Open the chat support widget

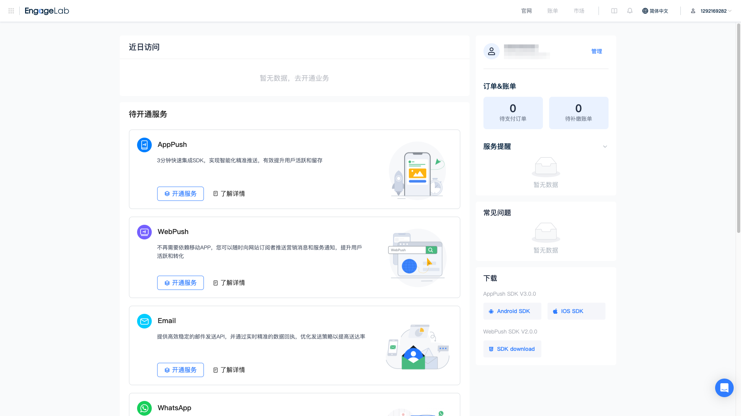pyautogui.click(x=724, y=388)
